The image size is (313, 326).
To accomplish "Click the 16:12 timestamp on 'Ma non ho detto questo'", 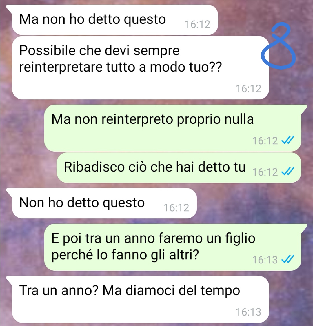I will (198, 24).
